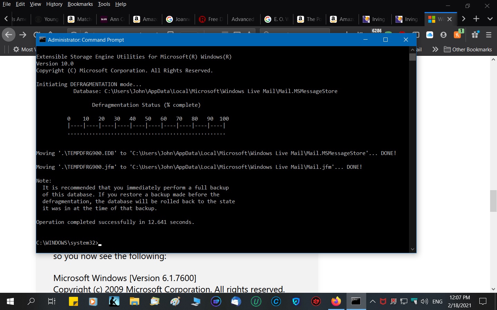The image size is (497, 310).
Task: Open the Kindle reader taskbar icon
Action: (114, 302)
